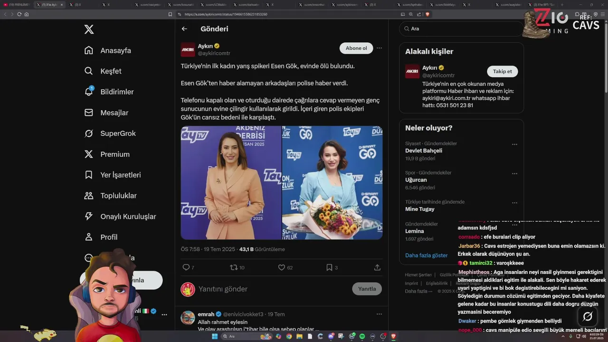Close the active X'te Aykırı tab

click(61, 4)
